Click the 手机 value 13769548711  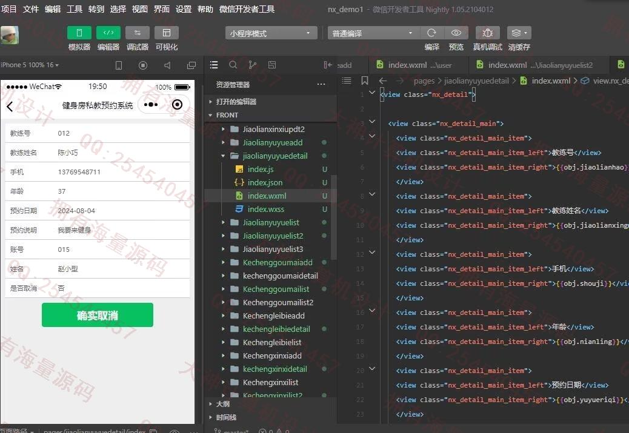[x=79, y=172]
